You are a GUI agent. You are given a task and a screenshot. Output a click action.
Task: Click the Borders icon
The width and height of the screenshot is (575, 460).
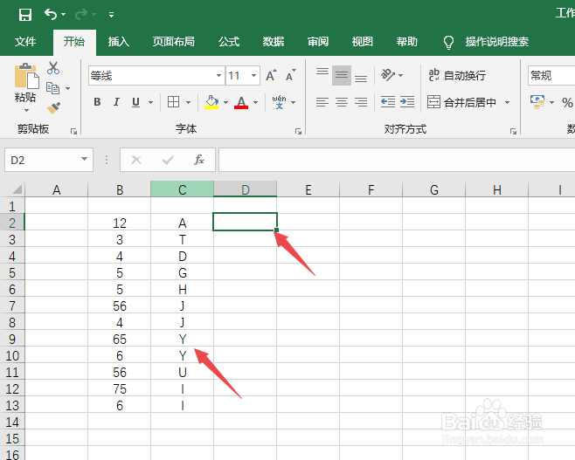coord(173,102)
